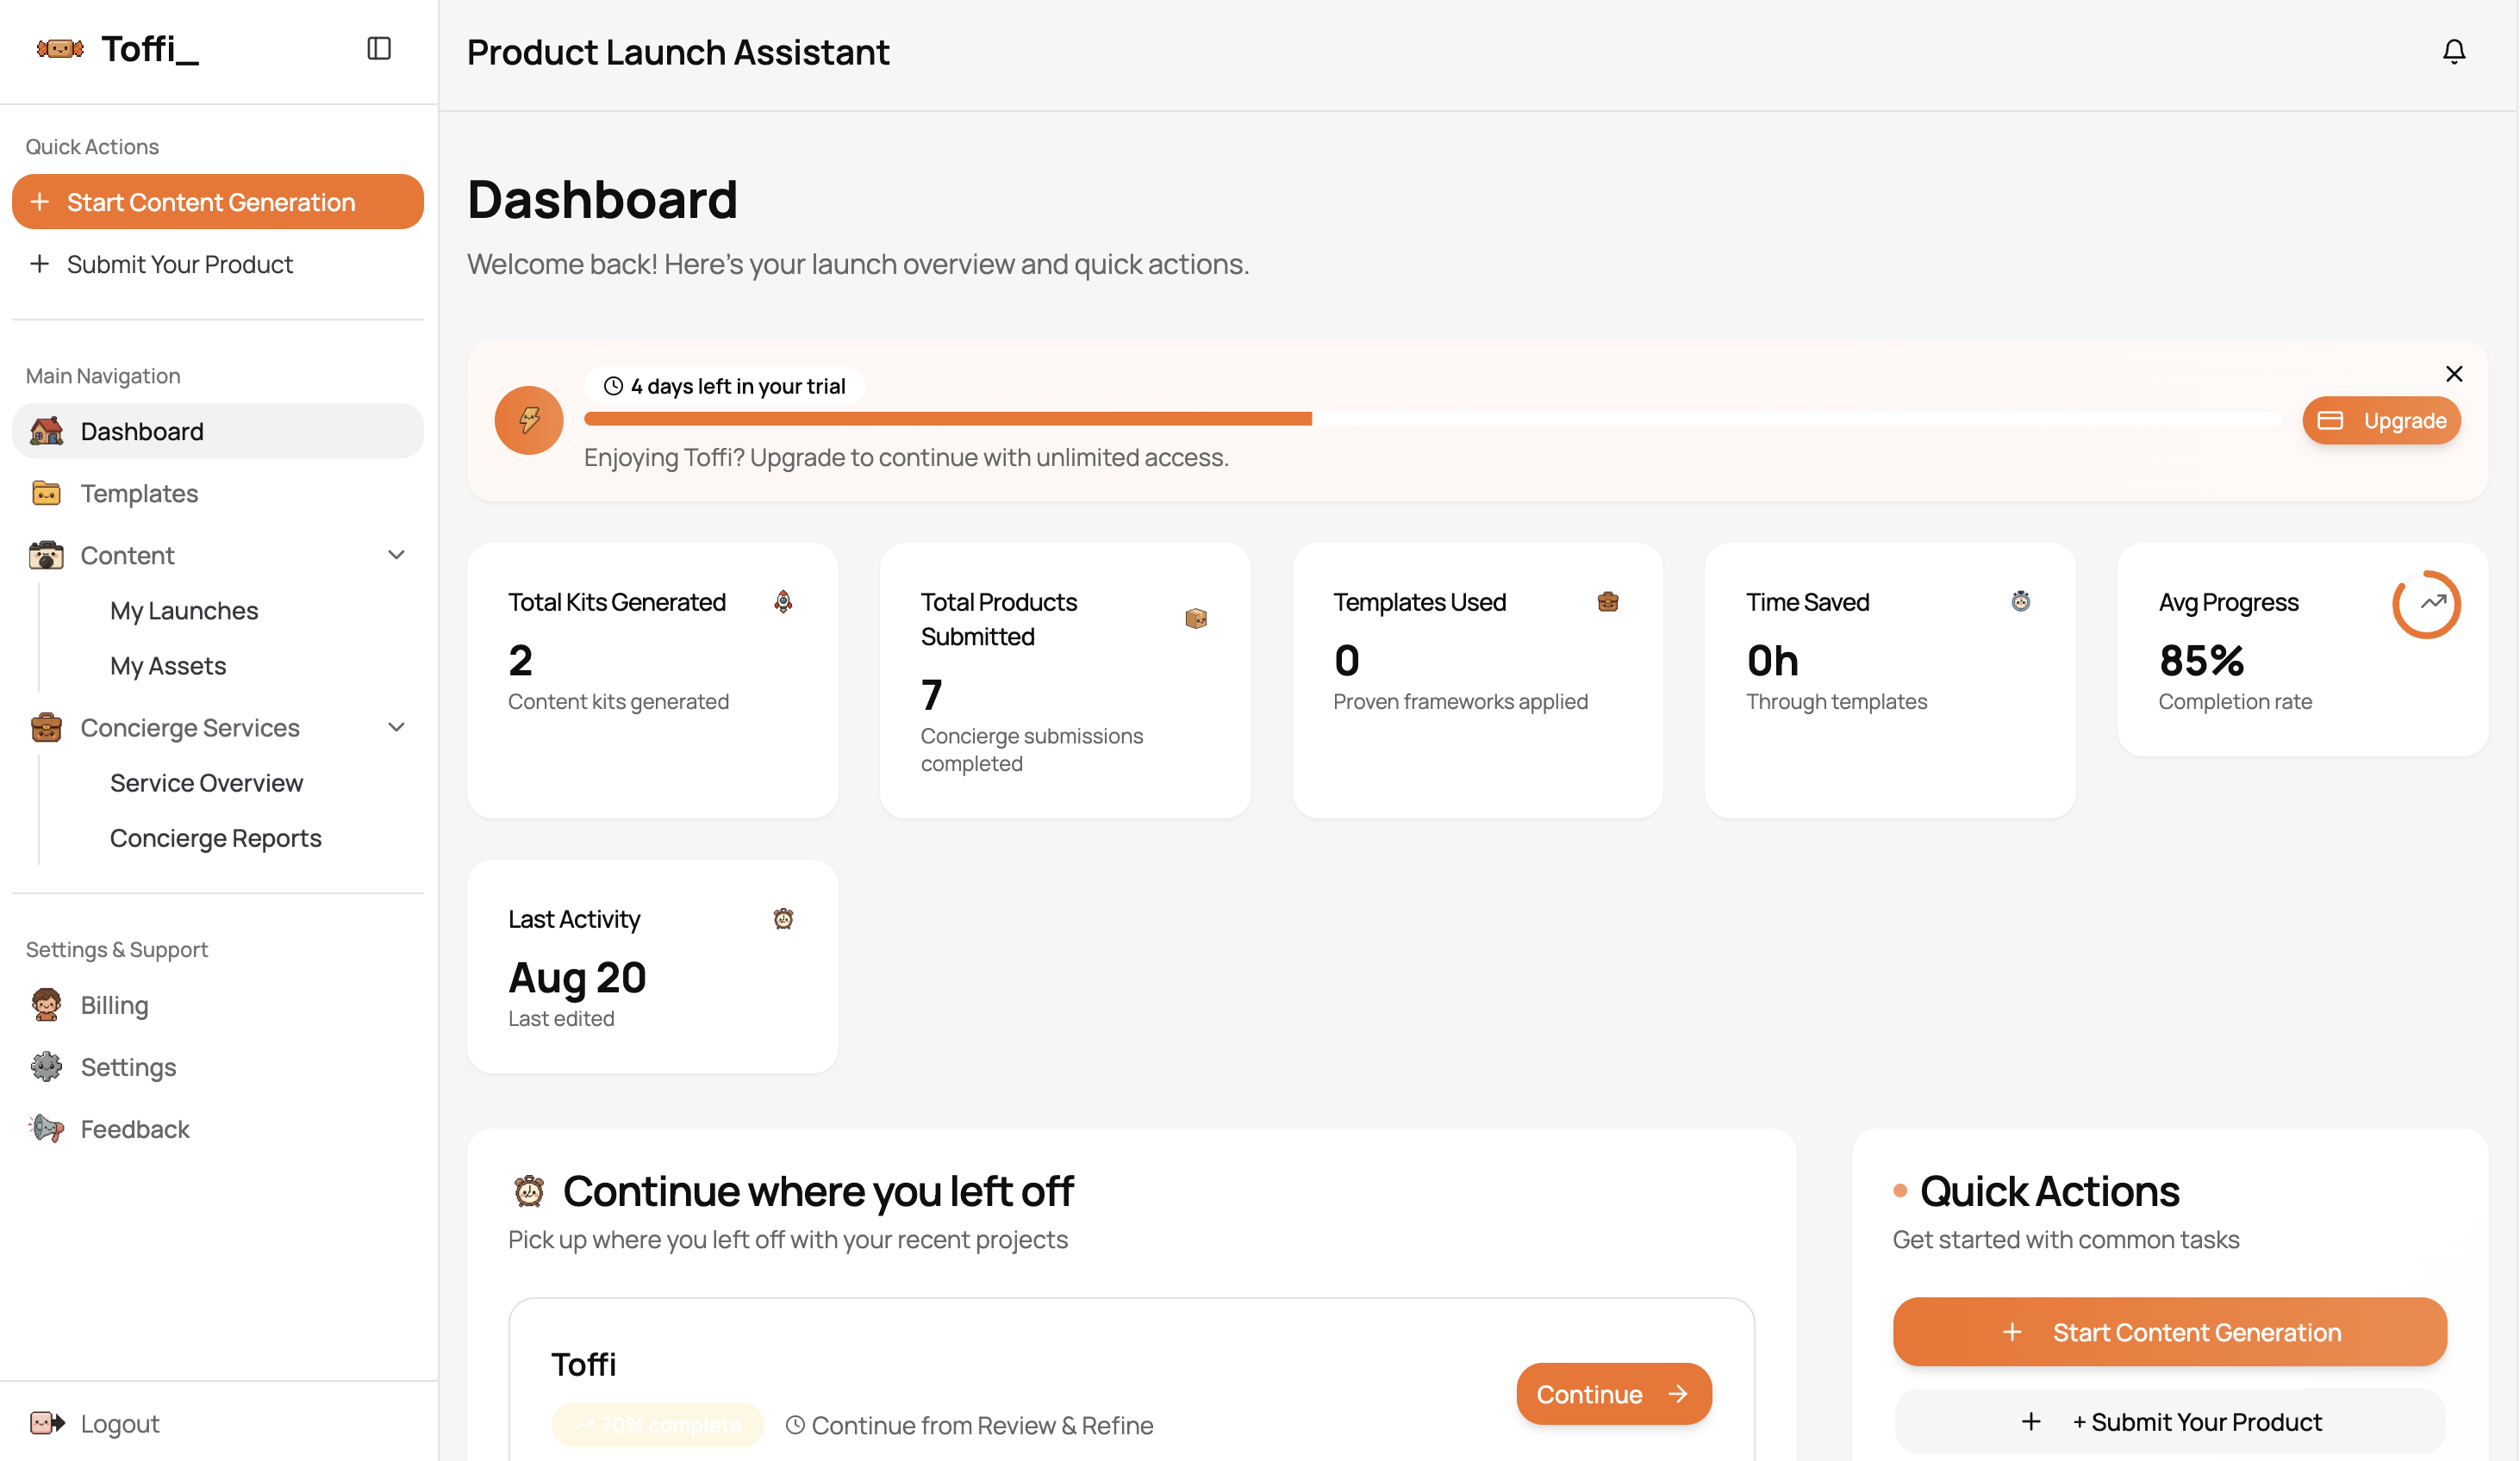
Task: Click Continue button on Toffi project
Action: coord(1613,1394)
